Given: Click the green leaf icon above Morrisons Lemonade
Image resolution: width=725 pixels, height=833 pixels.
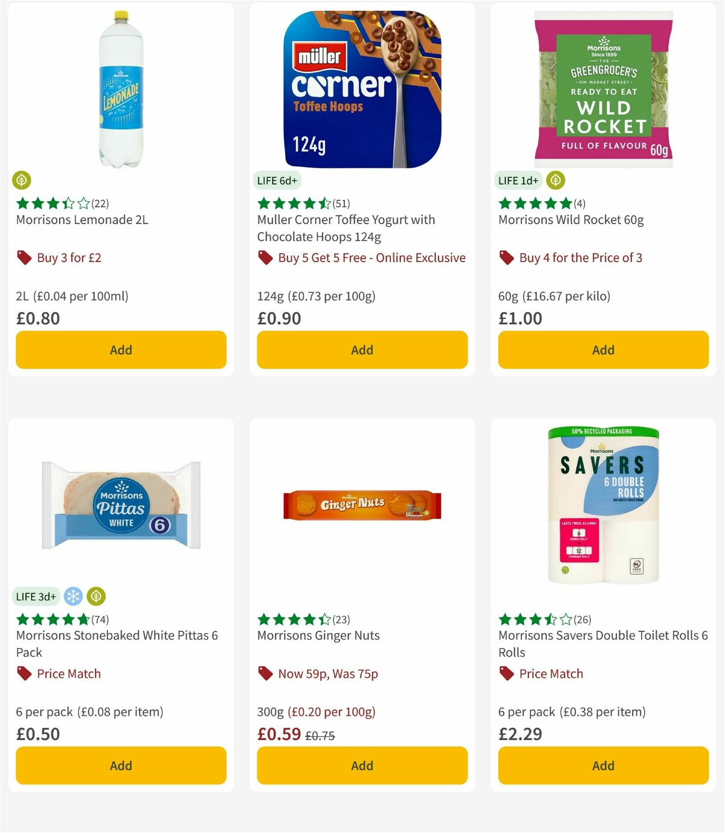Looking at the screenshot, I should (x=22, y=181).
